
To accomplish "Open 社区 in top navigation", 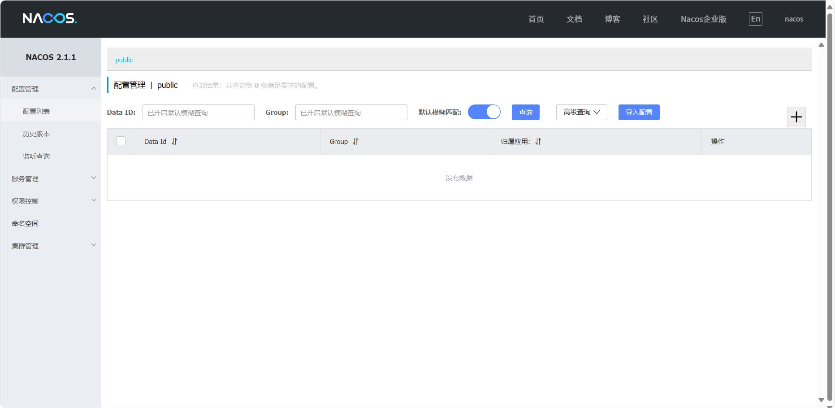I will coord(650,19).
